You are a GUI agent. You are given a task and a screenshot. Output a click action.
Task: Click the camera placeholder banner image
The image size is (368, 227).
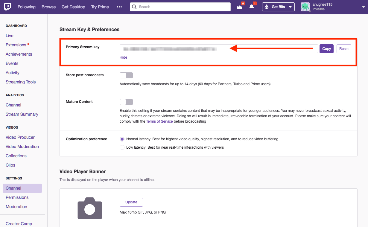coord(90,208)
